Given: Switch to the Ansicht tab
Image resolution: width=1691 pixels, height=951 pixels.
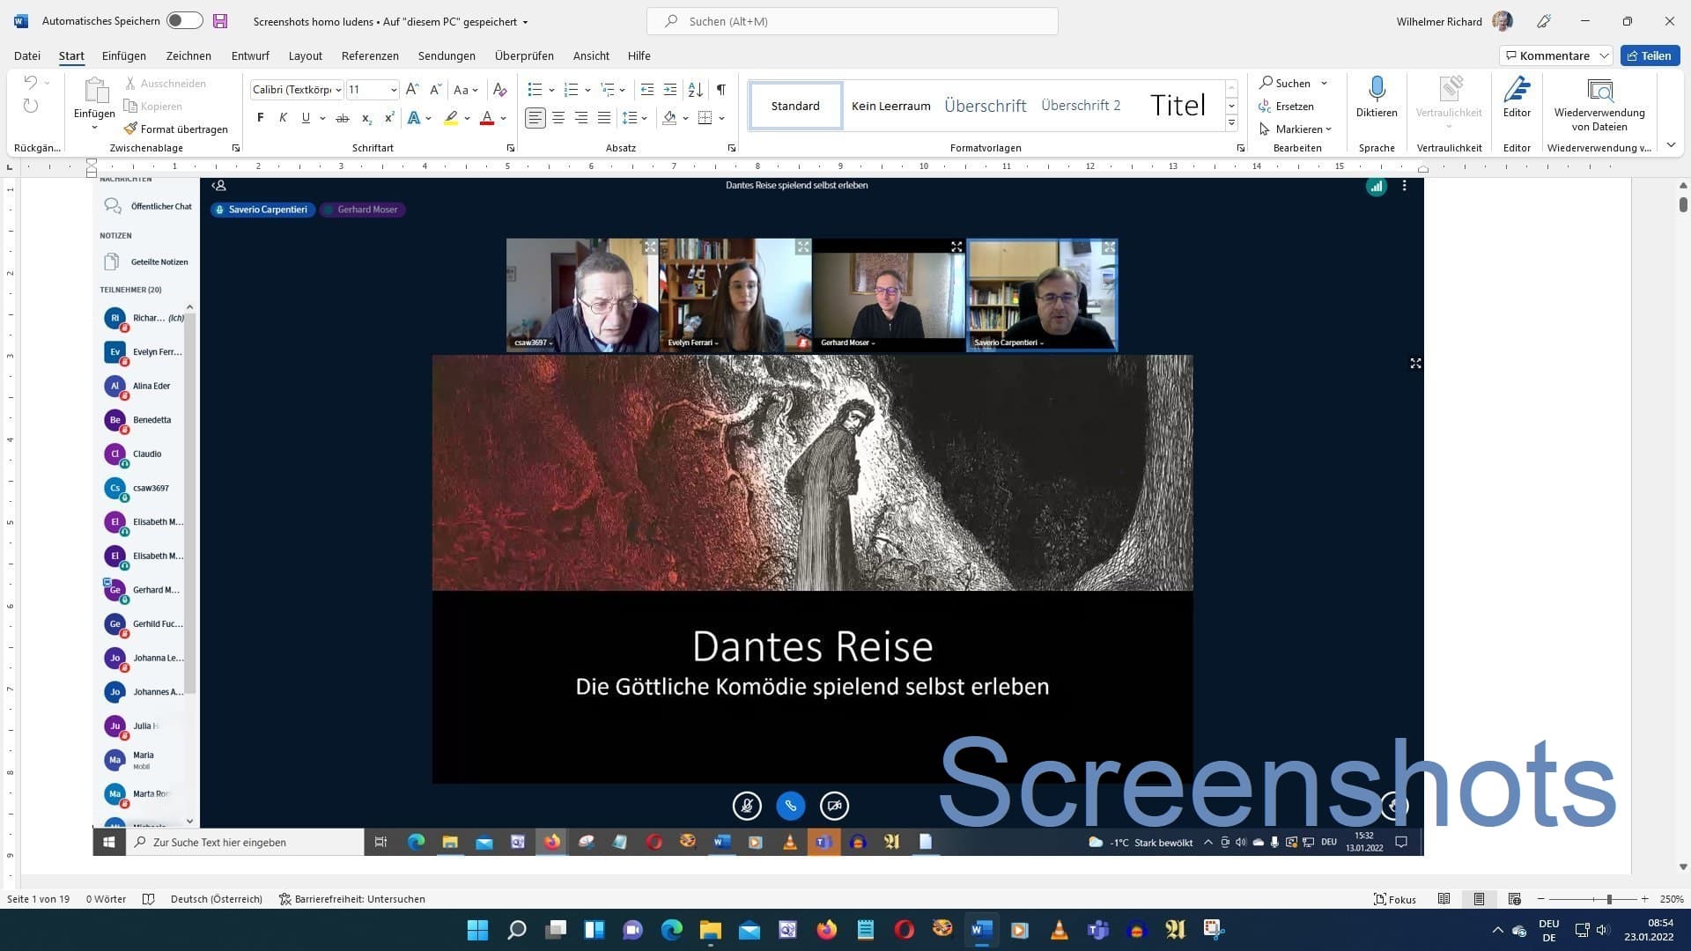Looking at the screenshot, I should (590, 55).
